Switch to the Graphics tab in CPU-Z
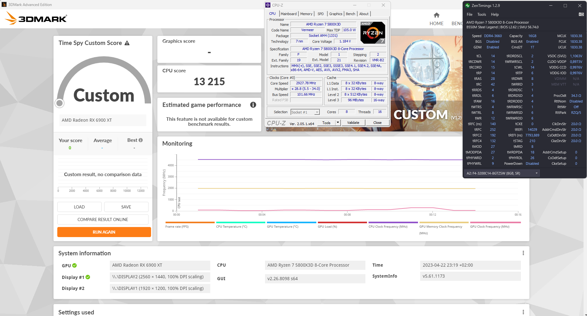587x316 pixels. [336, 14]
